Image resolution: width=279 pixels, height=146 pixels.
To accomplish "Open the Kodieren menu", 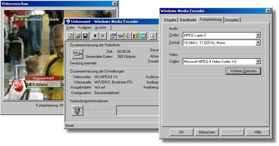I will 85,28.
